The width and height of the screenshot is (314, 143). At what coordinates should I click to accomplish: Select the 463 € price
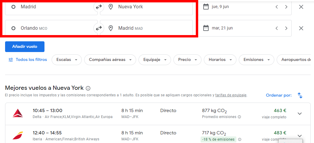point(280,111)
